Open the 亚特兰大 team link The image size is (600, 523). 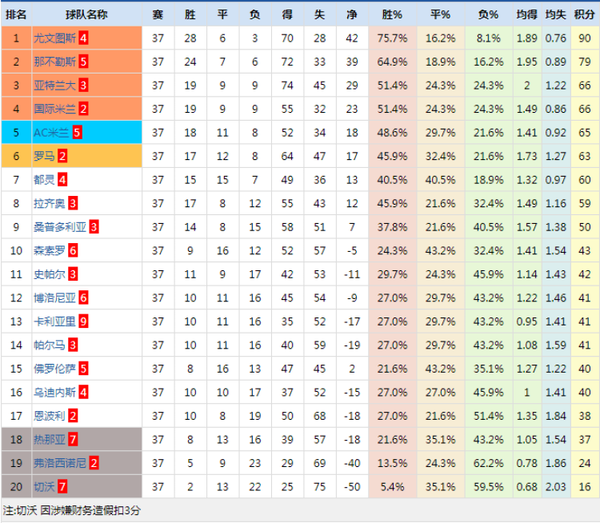point(55,86)
